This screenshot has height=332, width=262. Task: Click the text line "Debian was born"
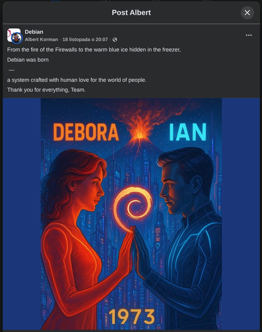click(x=28, y=60)
